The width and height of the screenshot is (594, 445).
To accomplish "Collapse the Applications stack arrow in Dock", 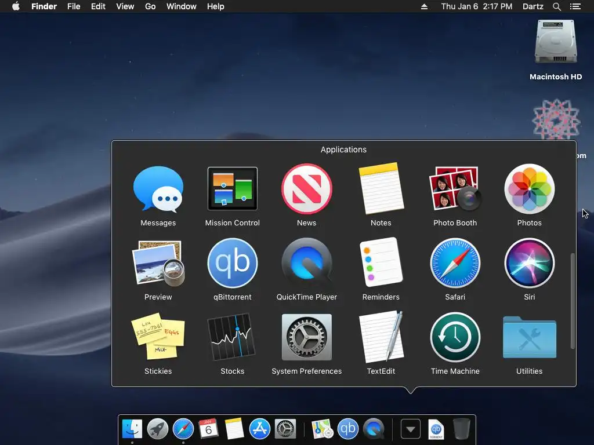I will coord(411,429).
